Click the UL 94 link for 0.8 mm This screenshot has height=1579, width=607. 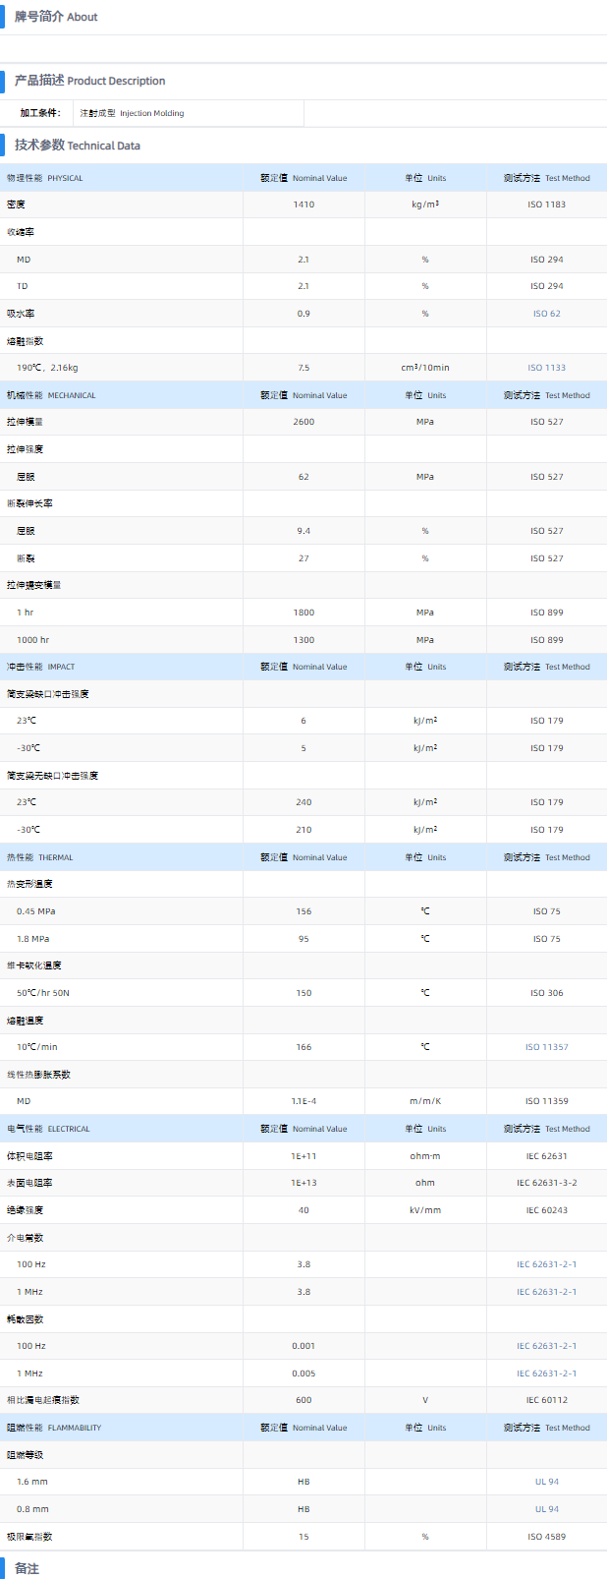[x=546, y=1509]
